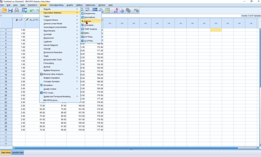This screenshot has height=157, width=261.
Task: Click the Open data document toolbar icon
Action: [4, 10]
